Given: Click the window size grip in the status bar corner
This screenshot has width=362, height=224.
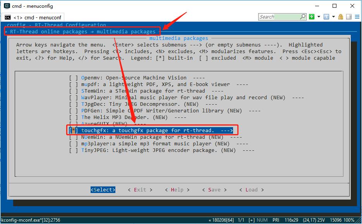Looking at the screenshot, I should pos(359,221).
